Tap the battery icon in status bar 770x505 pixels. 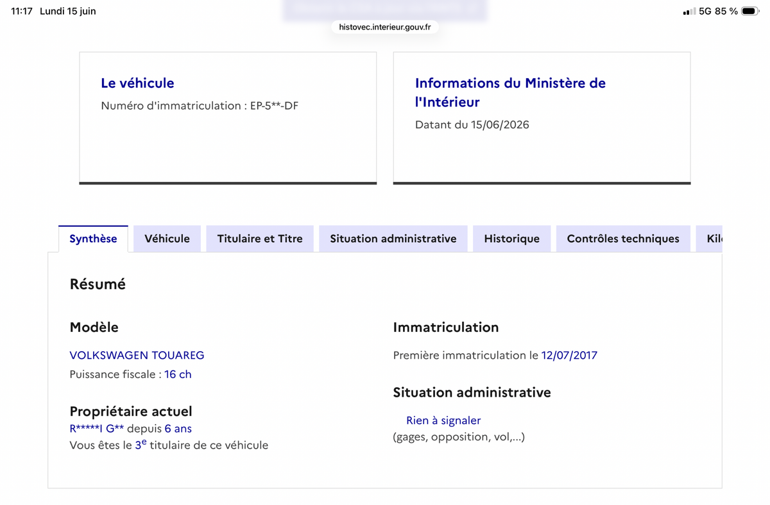click(x=749, y=11)
